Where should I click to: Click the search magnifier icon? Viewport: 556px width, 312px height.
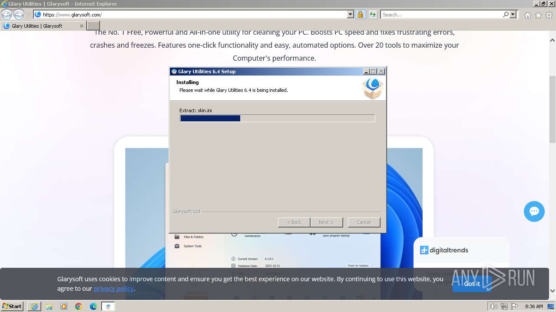click(506, 14)
